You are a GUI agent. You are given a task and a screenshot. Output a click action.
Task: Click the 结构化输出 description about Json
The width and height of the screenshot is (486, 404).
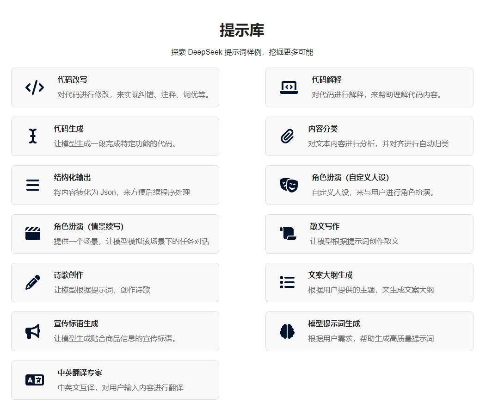pyautogui.click(x=122, y=193)
